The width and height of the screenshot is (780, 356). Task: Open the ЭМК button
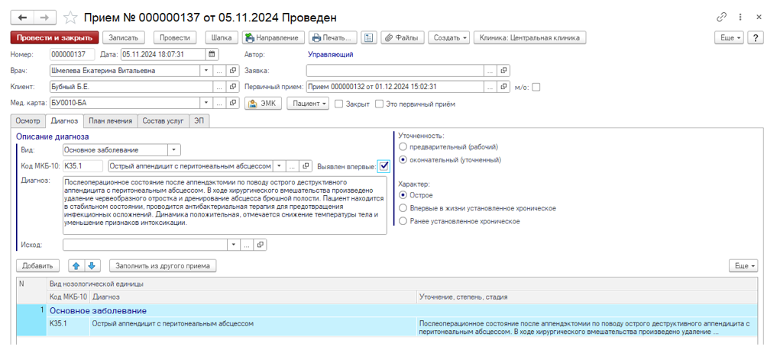(x=264, y=104)
